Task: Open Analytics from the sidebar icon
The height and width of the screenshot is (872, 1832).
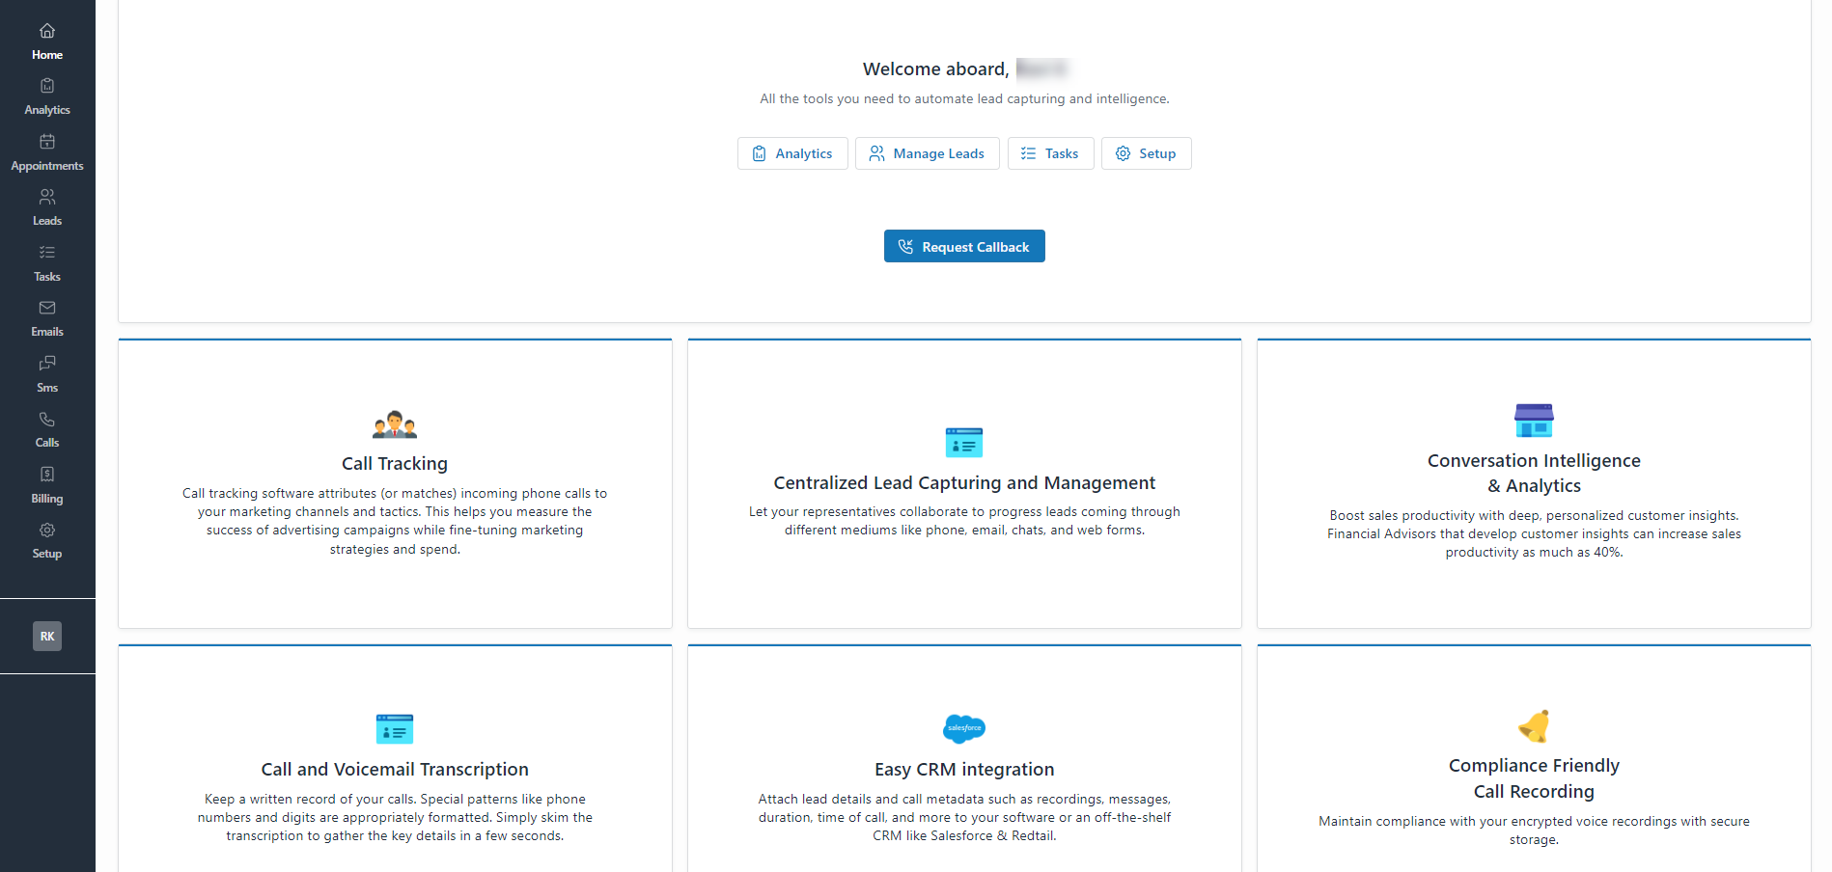Action: click(x=47, y=86)
